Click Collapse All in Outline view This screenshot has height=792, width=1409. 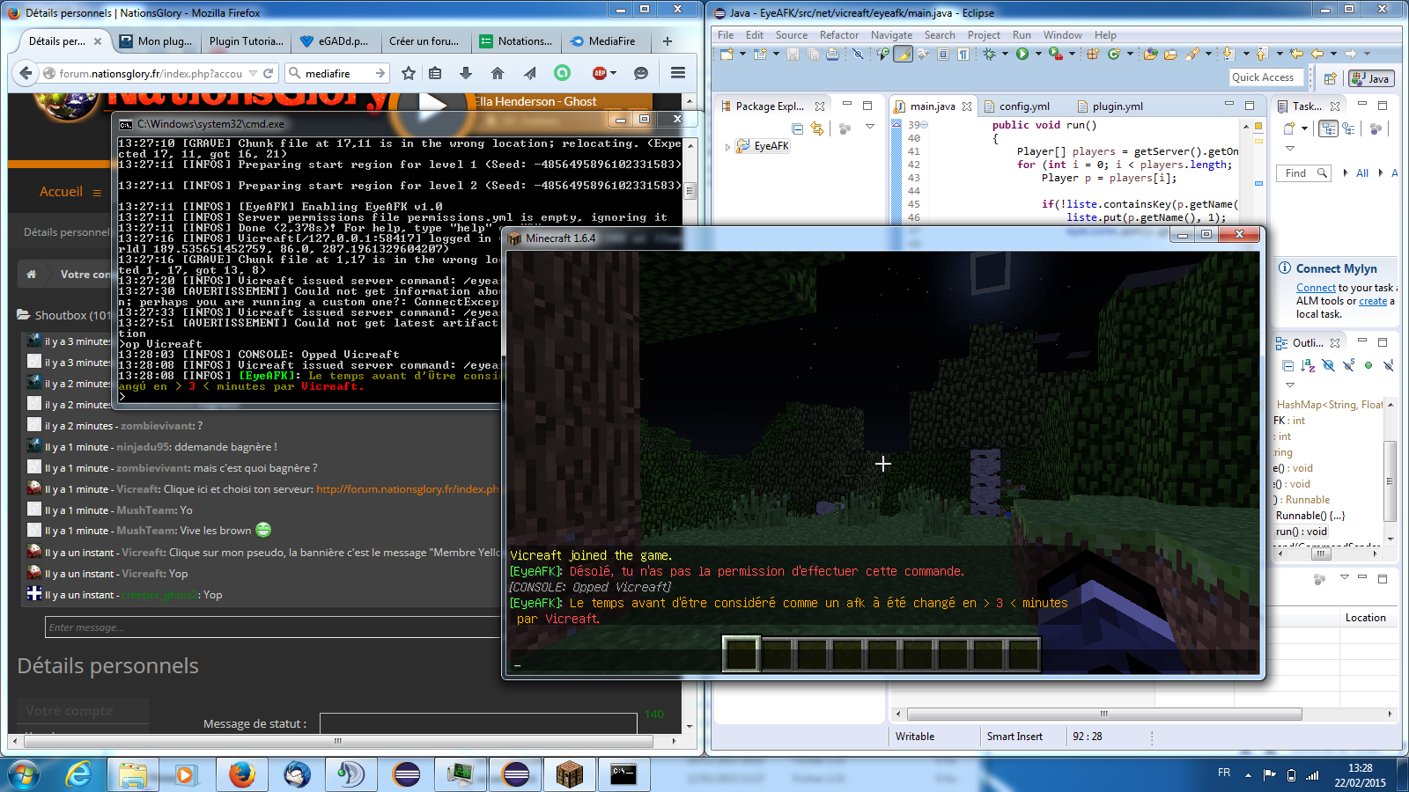click(x=1287, y=364)
